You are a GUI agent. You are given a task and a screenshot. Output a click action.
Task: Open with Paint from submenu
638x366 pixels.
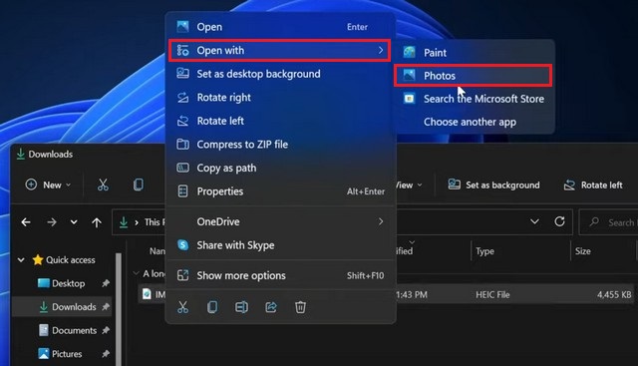[474, 53]
